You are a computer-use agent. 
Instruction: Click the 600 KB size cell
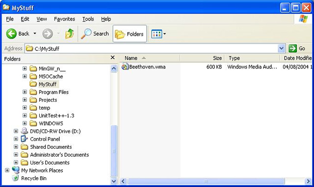point(214,67)
